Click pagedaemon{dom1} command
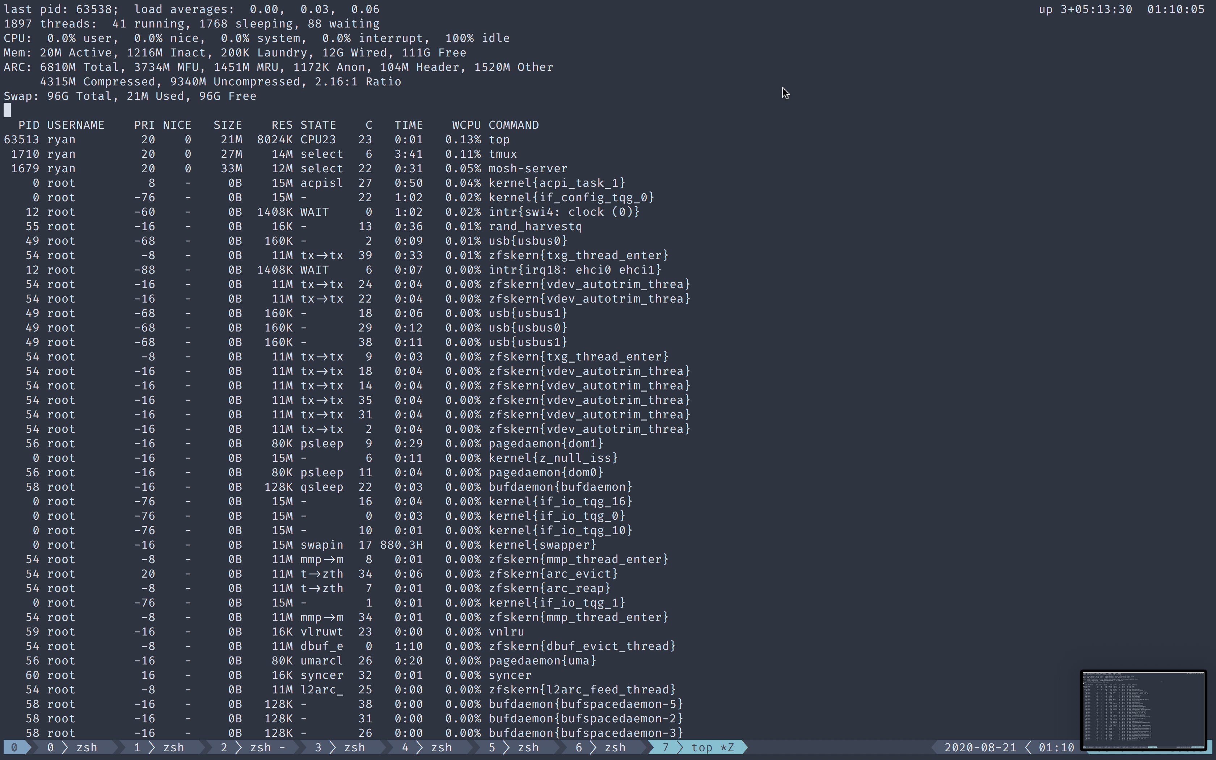 546,444
